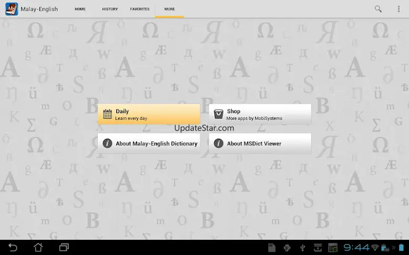This screenshot has height=255, width=409.
Task: Open the recent apps switcher
Action: coord(64,247)
